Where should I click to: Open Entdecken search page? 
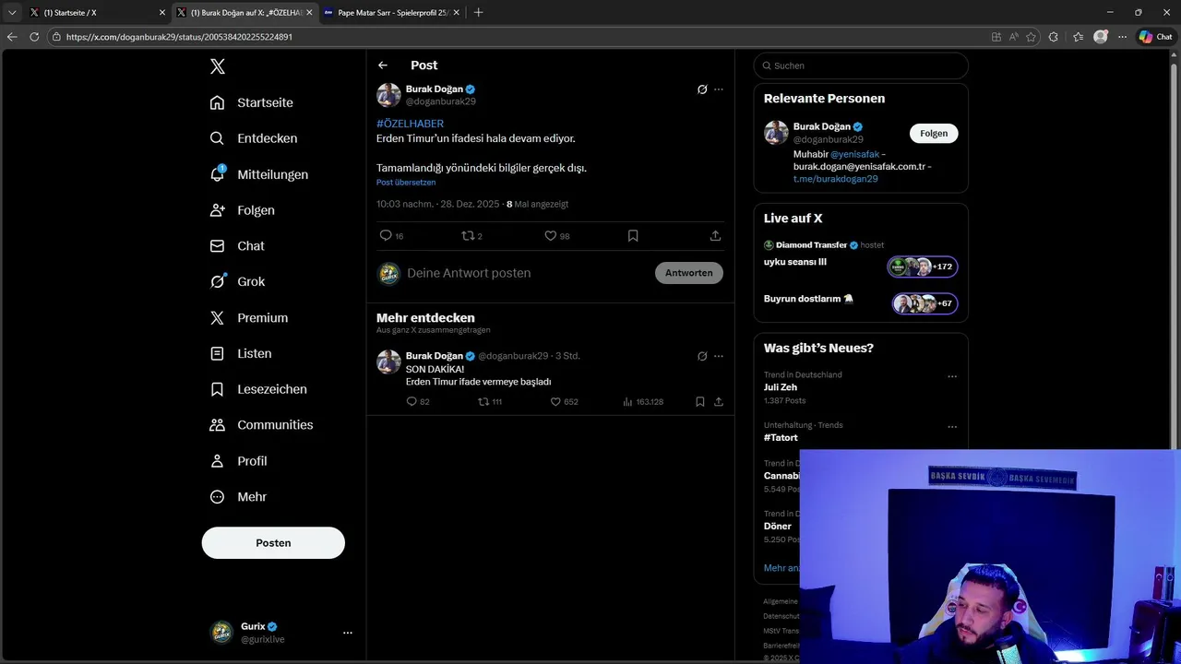coord(253,138)
